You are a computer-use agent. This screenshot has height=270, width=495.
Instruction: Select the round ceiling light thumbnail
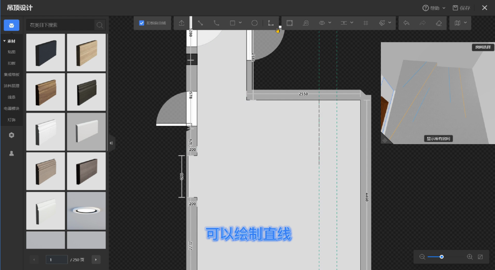coord(87,211)
